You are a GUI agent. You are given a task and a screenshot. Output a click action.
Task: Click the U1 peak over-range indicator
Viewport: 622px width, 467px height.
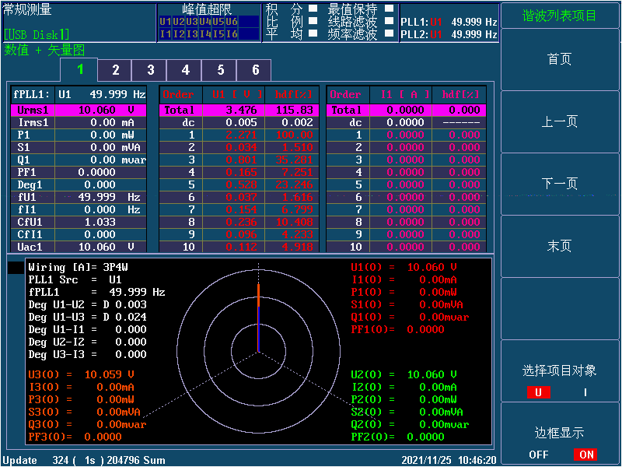[x=165, y=22]
